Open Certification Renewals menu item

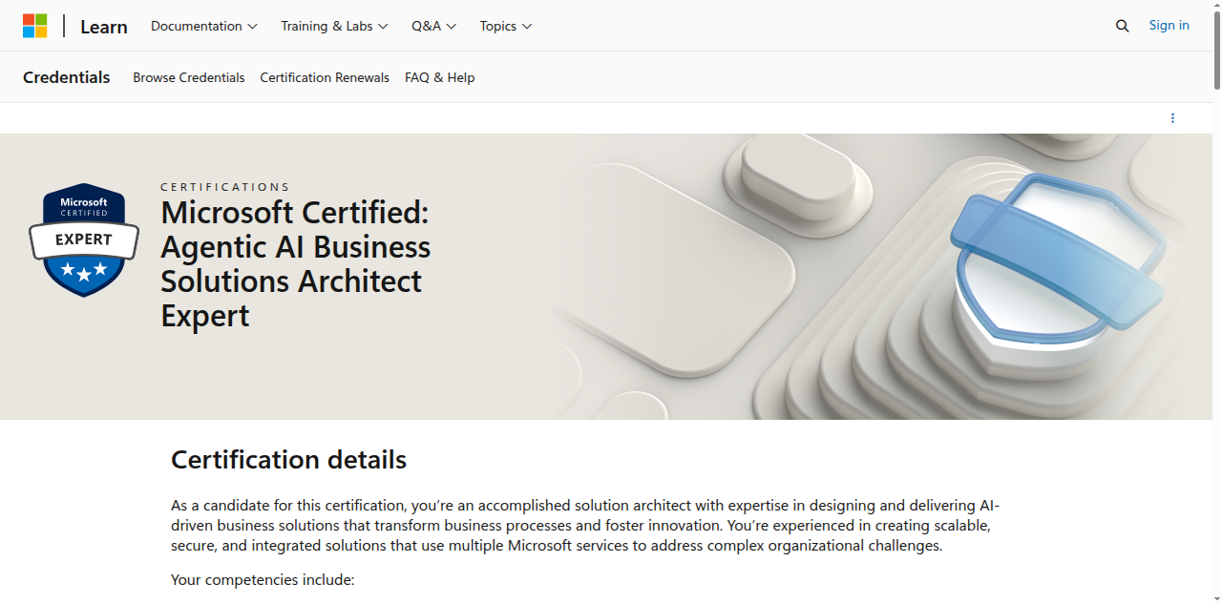click(x=325, y=77)
